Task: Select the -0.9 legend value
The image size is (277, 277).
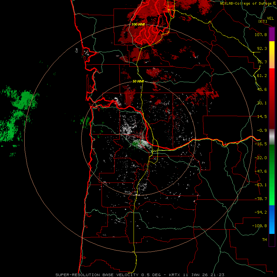Action: coord(262,130)
